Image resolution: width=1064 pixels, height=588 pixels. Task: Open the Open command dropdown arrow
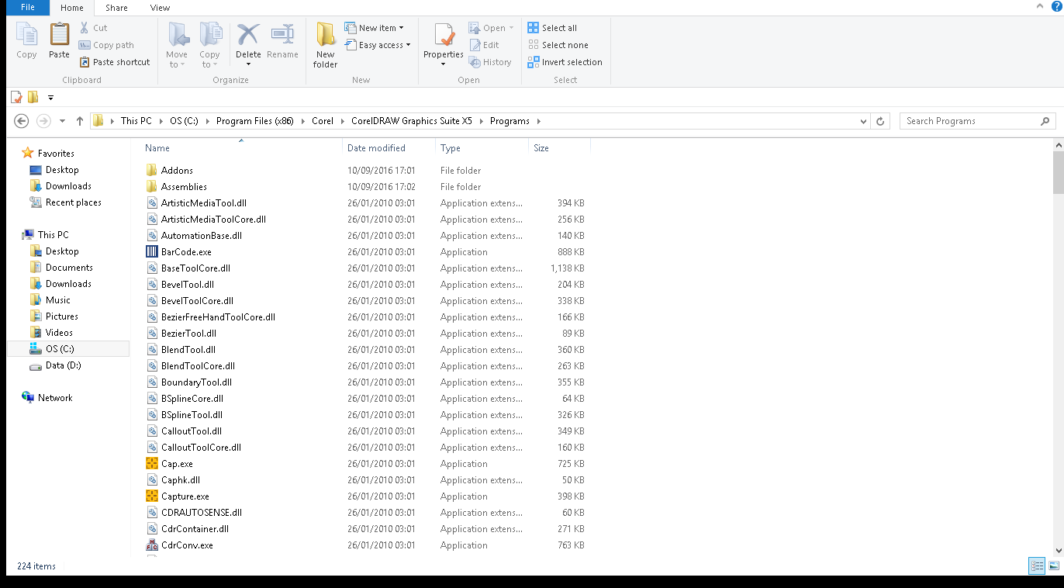tap(511, 28)
